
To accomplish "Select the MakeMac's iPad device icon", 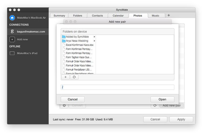I will click(x=12, y=53).
